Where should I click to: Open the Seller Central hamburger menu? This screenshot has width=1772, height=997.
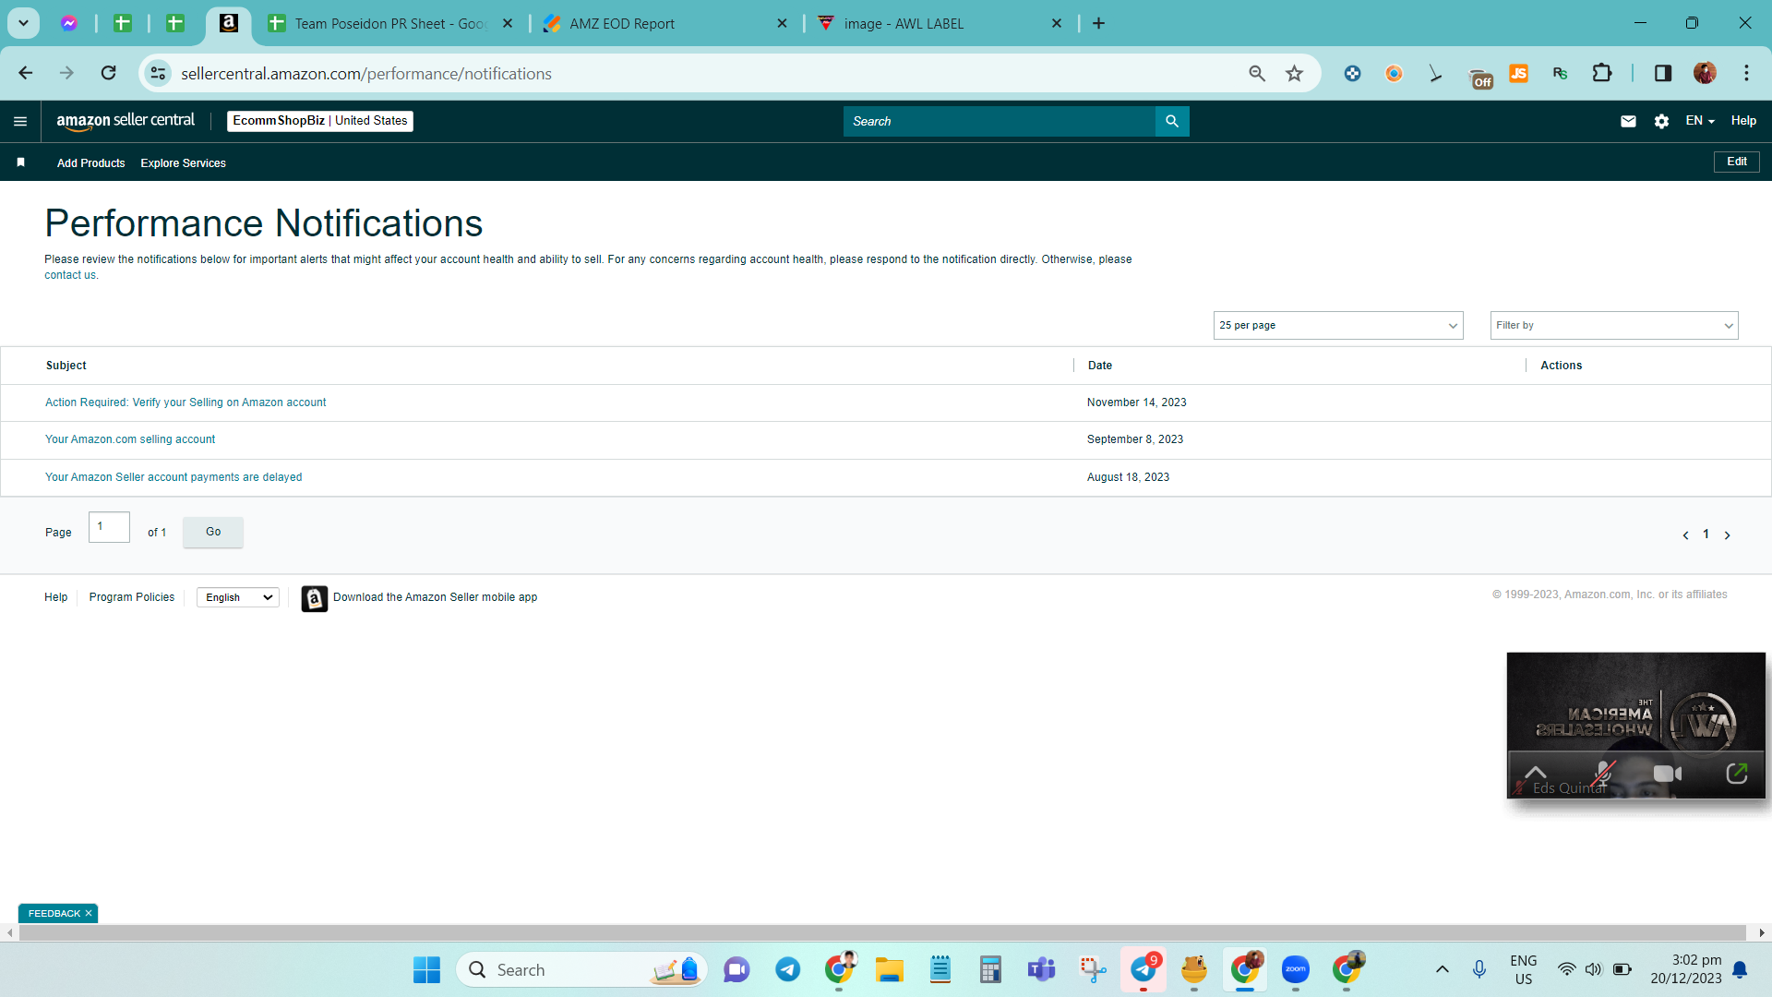click(20, 121)
